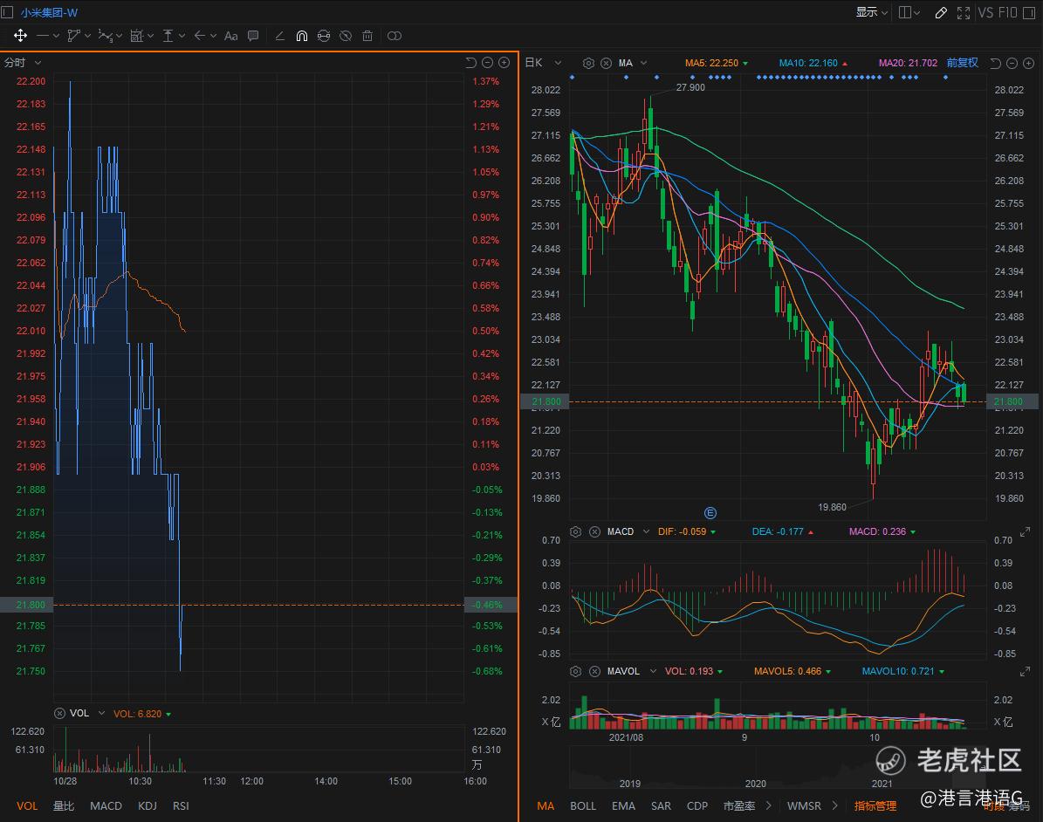Viewport: 1043px width, 822px height.
Task: Open MACD indicator settings gear
Action: point(575,531)
